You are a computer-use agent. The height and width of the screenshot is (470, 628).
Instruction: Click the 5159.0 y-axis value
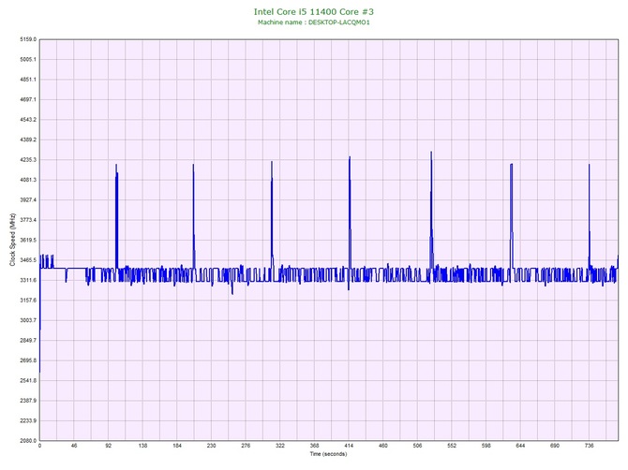28,39
